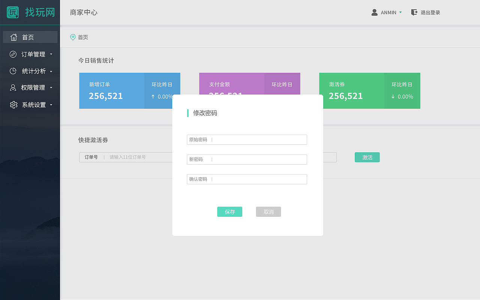Expand the 系统设置 menu arrow
Image resolution: width=480 pixels, height=300 pixels.
51,105
